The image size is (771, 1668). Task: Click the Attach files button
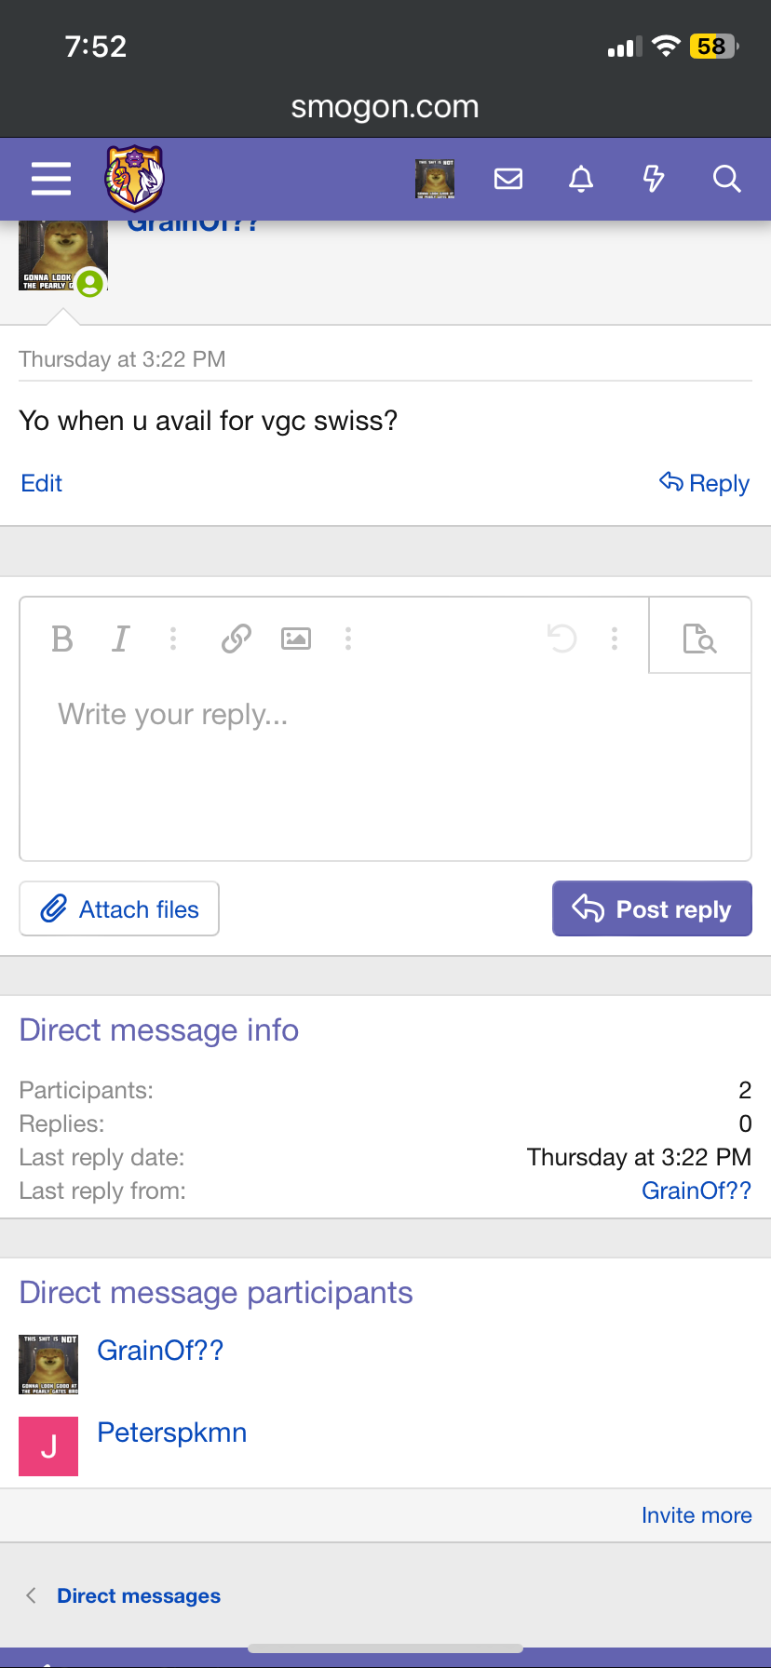click(x=119, y=908)
